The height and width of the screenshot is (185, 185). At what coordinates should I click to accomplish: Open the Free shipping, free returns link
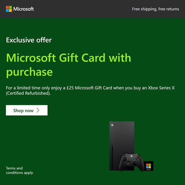pyautogui.click(x=155, y=9)
